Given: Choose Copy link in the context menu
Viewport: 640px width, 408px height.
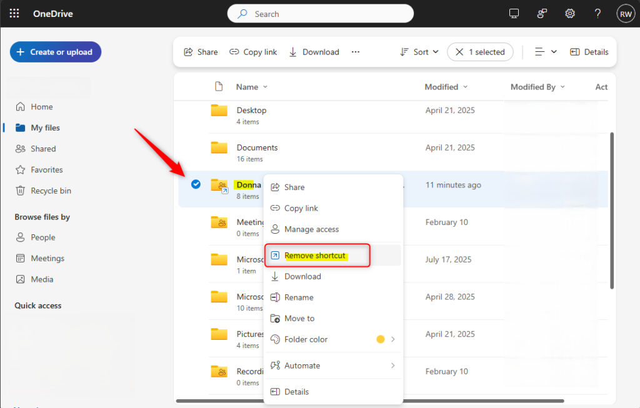Looking at the screenshot, I should (334, 208).
